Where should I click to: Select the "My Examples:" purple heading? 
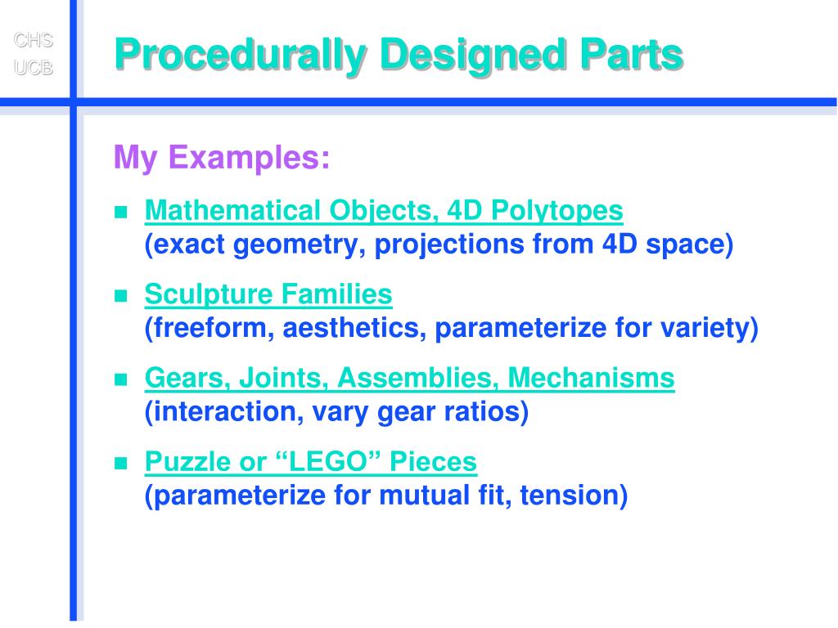222,158
